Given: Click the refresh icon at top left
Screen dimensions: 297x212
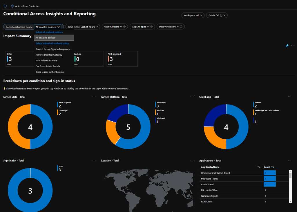Looking at the screenshot, I should 5,6.
